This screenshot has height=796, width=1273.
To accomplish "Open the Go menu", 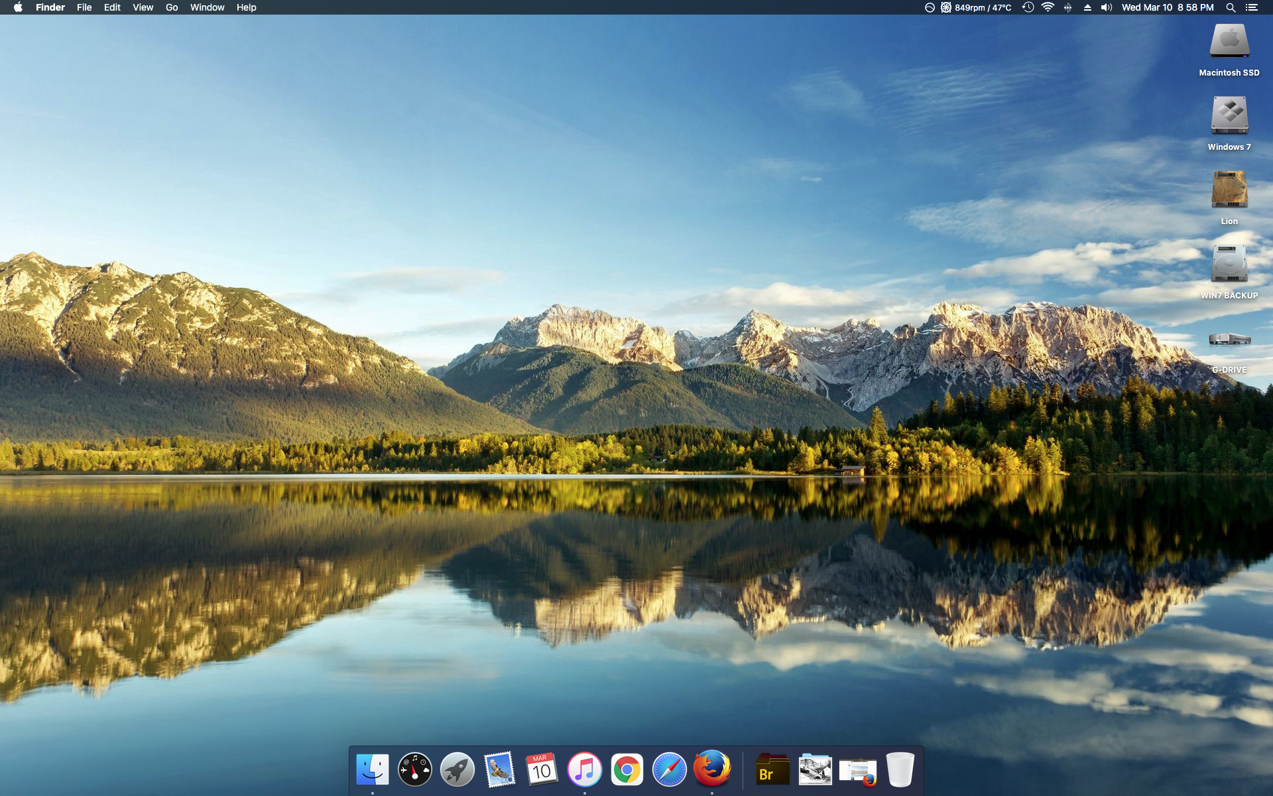I will 172,7.
